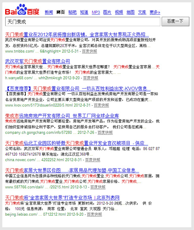The height and width of the screenshot is (230, 194).
Task: Click the 百度一下 search button
Action: point(175,21)
